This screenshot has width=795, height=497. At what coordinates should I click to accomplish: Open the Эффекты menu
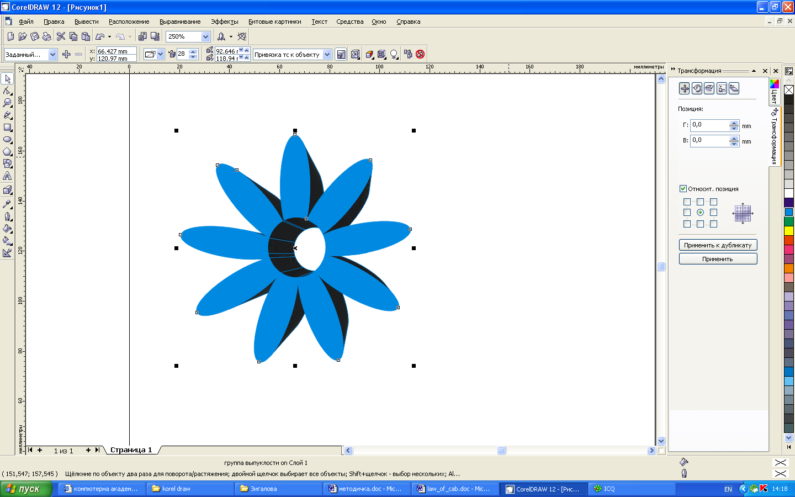tap(225, 22)
